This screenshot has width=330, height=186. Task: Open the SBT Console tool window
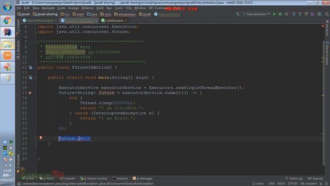coord(67,178)
